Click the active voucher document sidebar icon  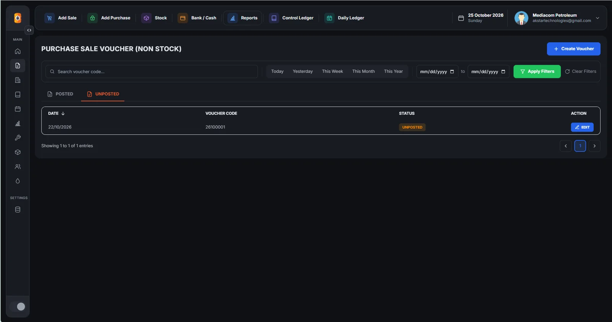click(x=18, y=66)
